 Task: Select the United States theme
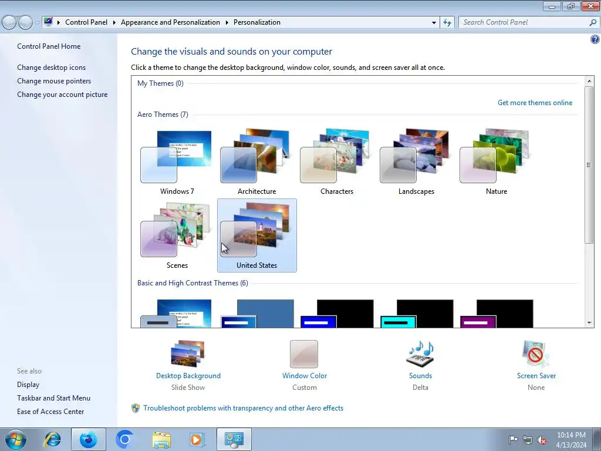click(x=256, y=235)
